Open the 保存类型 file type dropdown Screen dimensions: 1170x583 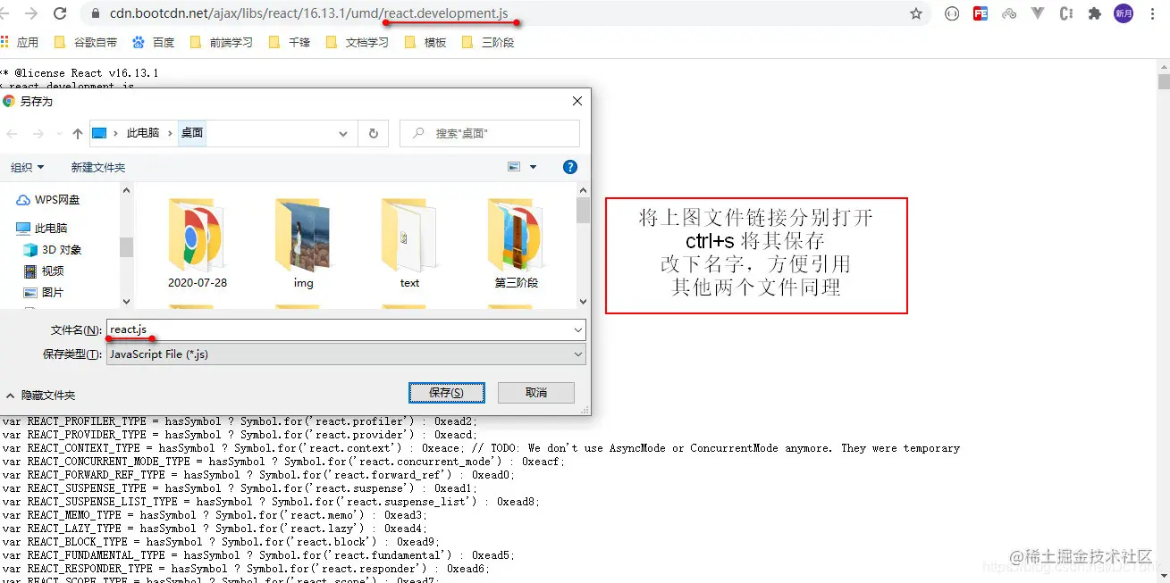pos(344,354)
